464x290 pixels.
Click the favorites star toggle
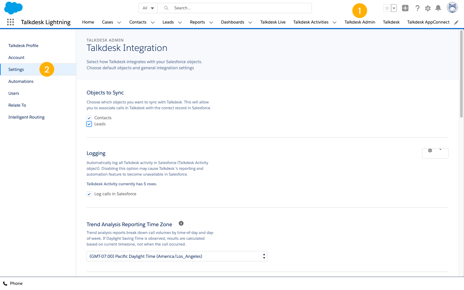(387, 8)
